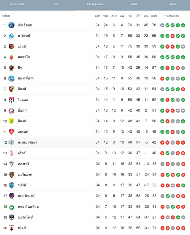Select the Monaco club badge
Screen dimensions: 190x235
coord(11,57)
